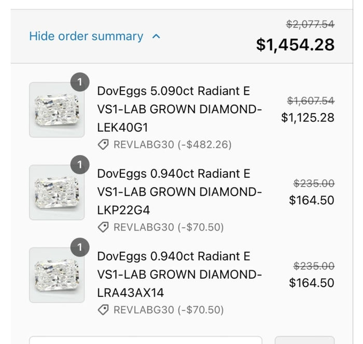Focus the input field below the order items
Viewport: 363px width, 344px height.
tap(145, 340)
